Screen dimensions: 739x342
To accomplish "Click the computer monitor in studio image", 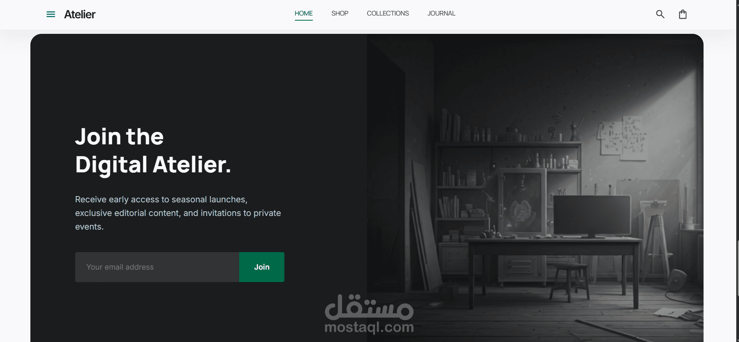I will tap(592, 216).
